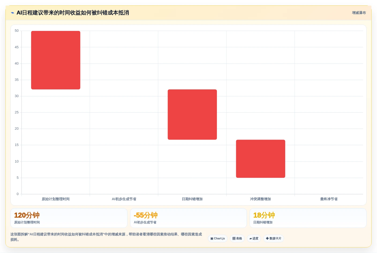Click the red bar for 原始计划整理时间
377x253 pixels.
point(56,60)
